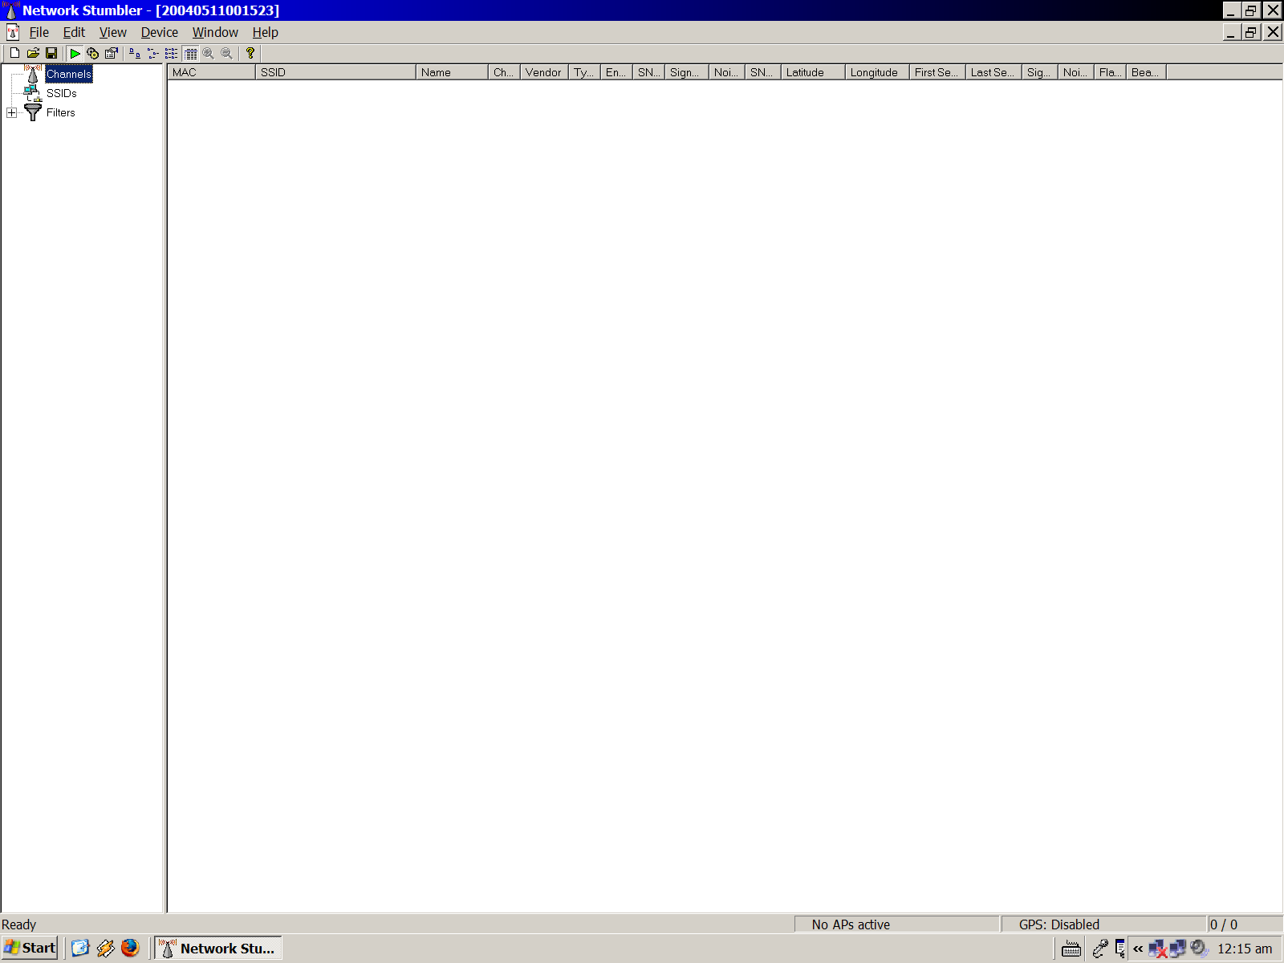1284x963 pixels.
Task: Click the zoom out magnifier icon
Action: [227, 53]
